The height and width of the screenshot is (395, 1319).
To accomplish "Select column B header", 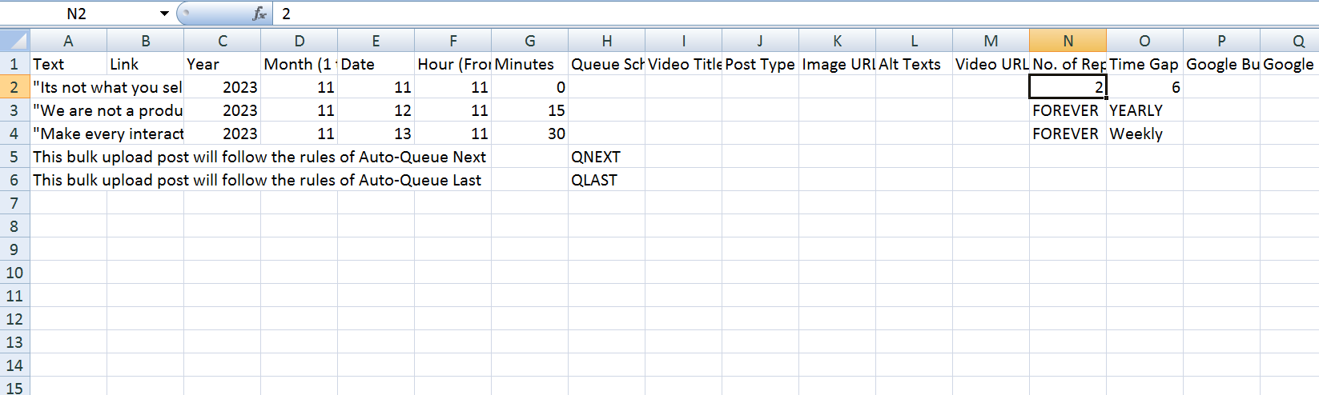I will point(145,41).
